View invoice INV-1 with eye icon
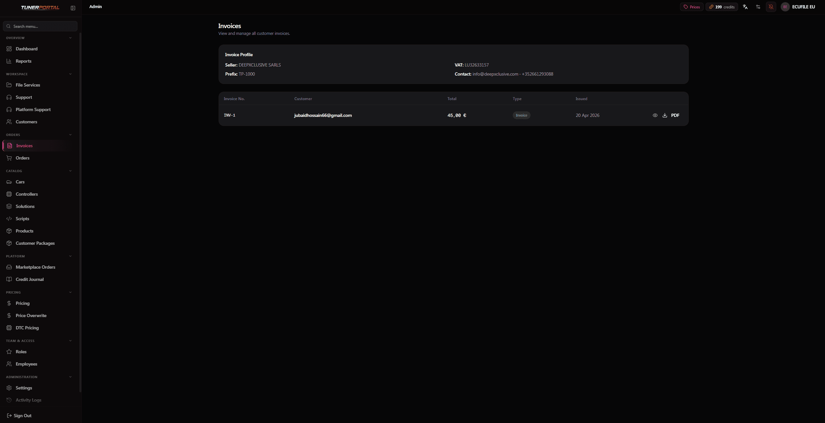The height and width of the screenshot is (423, 825). pyautogui.click(x=655, y=115)
